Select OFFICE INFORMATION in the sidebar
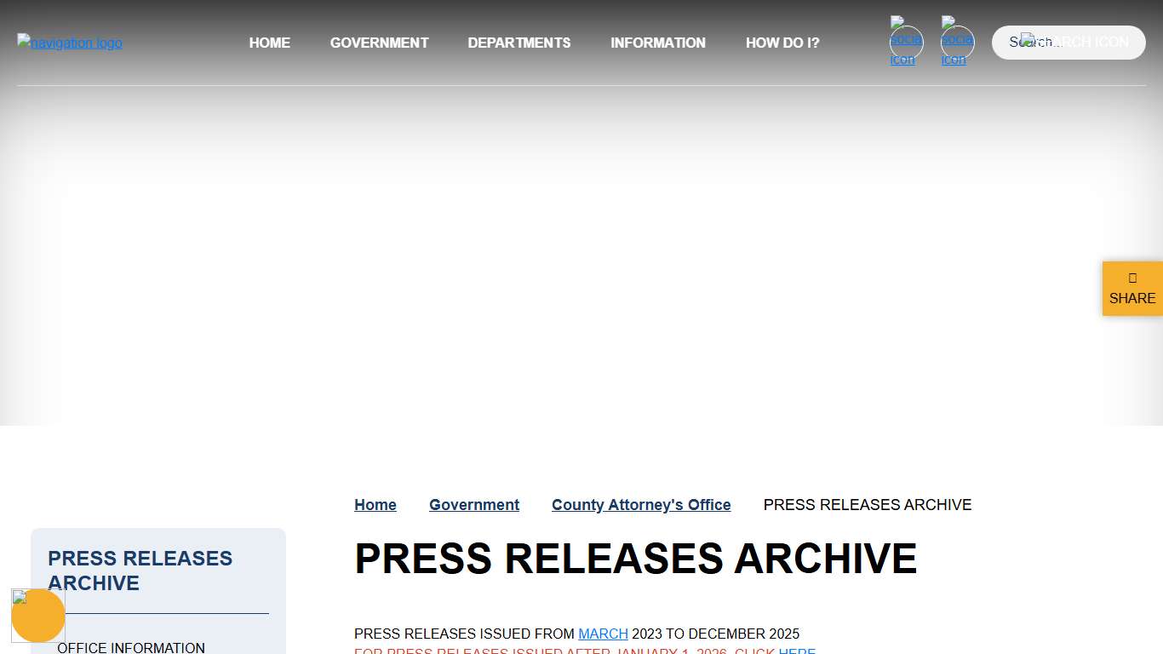 [130, 647]
